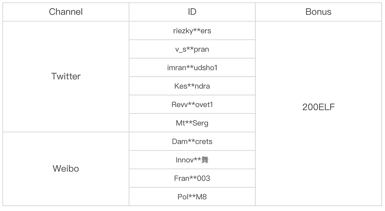
Task: Click the last Twitter ID before Weibo rows
Action: pyautogui.click(x=192, y=123)
